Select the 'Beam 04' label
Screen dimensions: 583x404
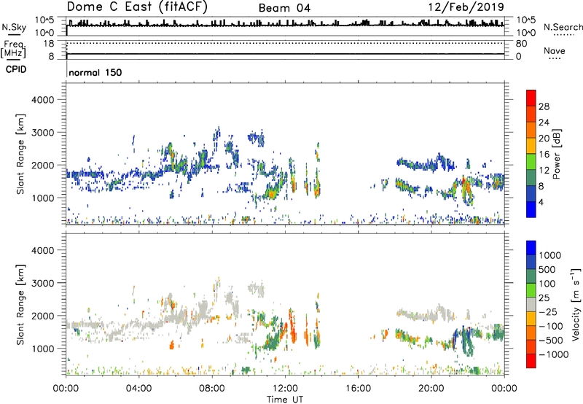click(x=284, y=8)
